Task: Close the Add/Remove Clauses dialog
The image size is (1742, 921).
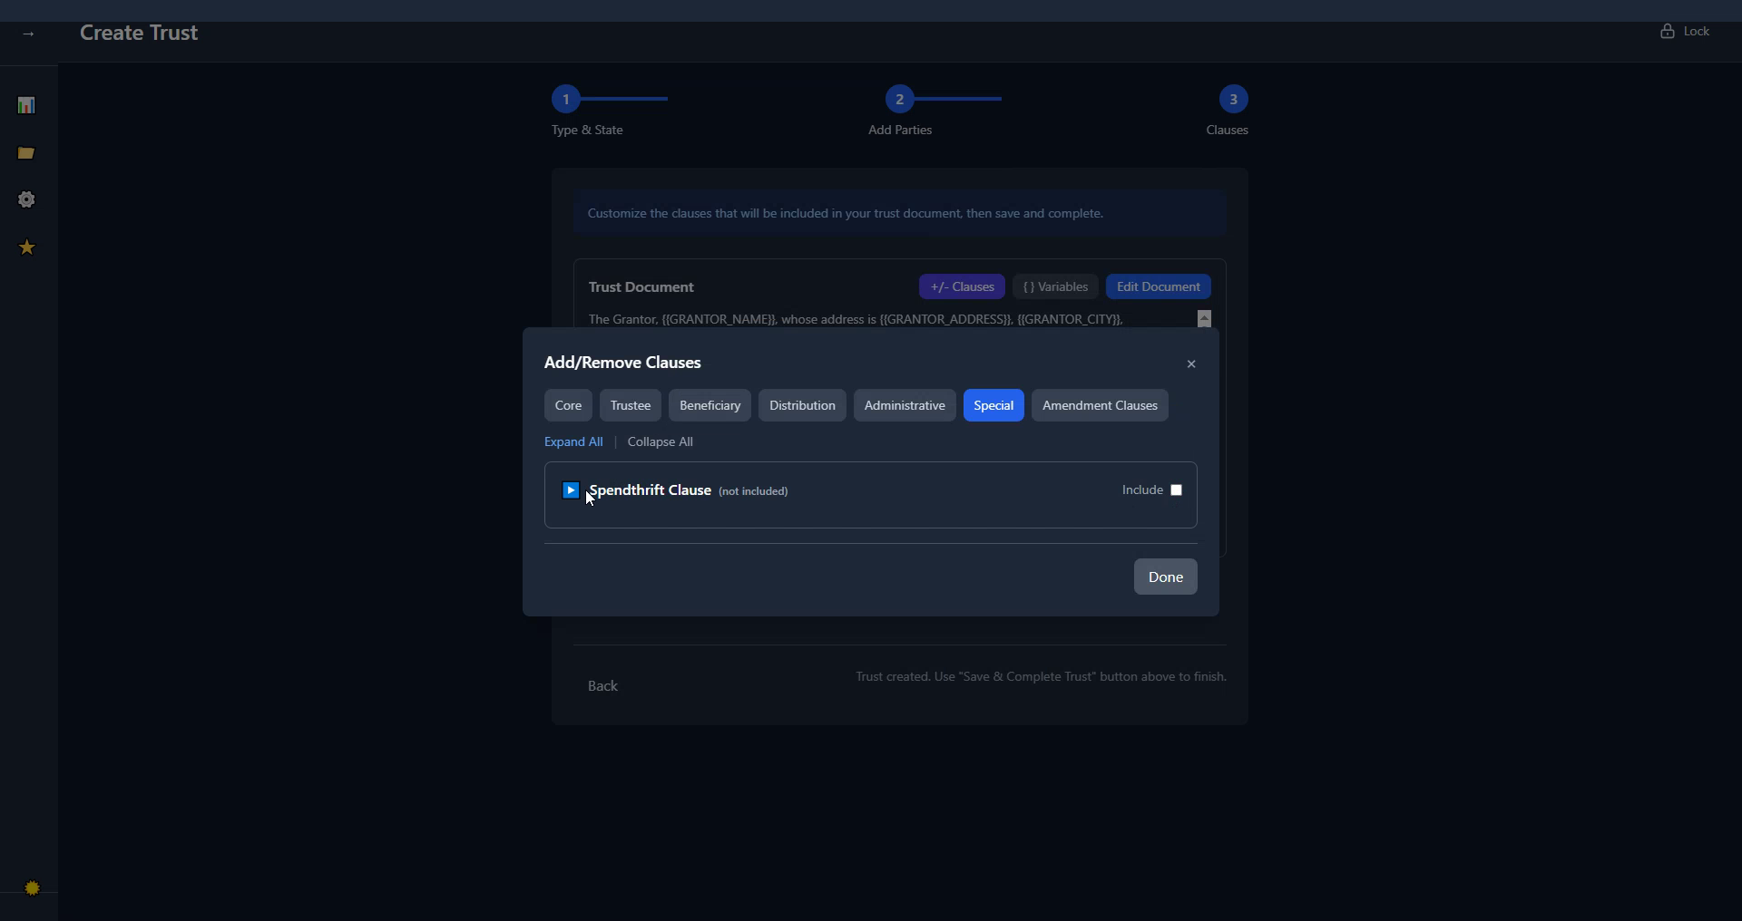Action: point(1191,364)
